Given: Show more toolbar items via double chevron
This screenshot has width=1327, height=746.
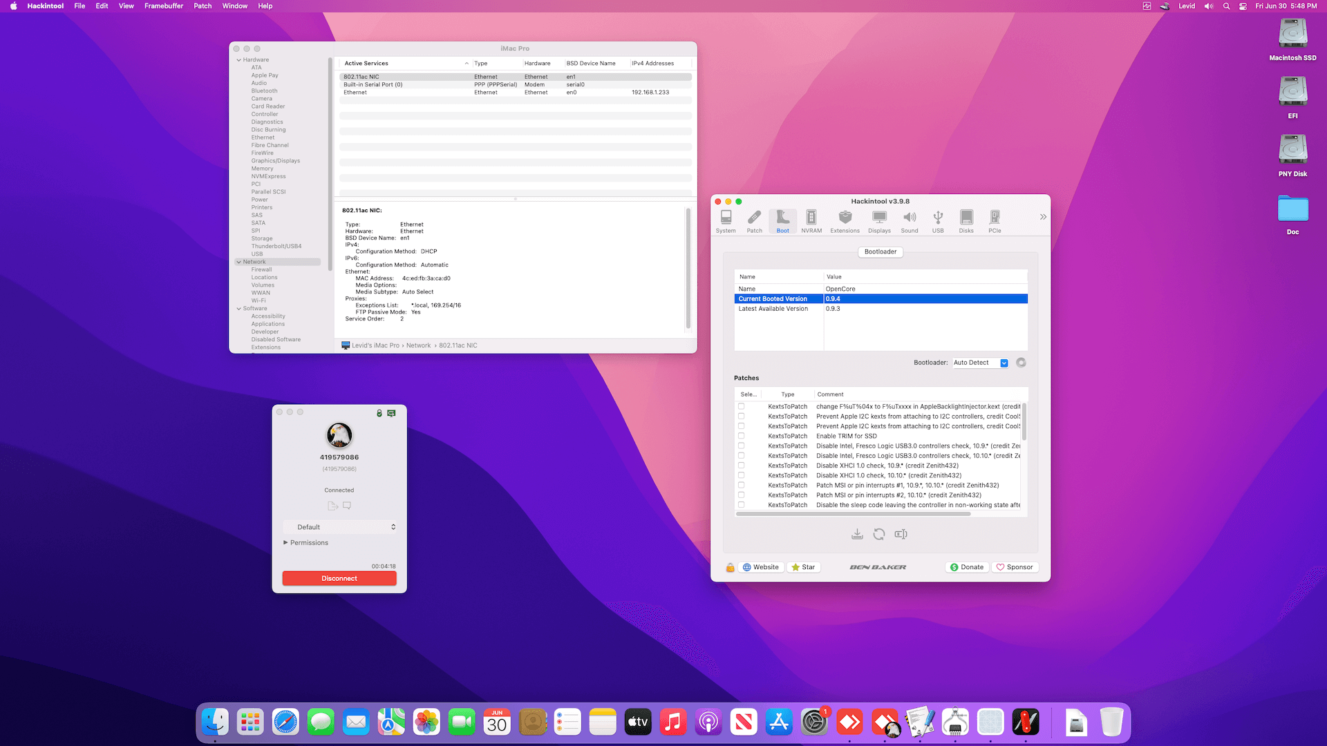Looking at the screenshot, I should coord(1043,217).
